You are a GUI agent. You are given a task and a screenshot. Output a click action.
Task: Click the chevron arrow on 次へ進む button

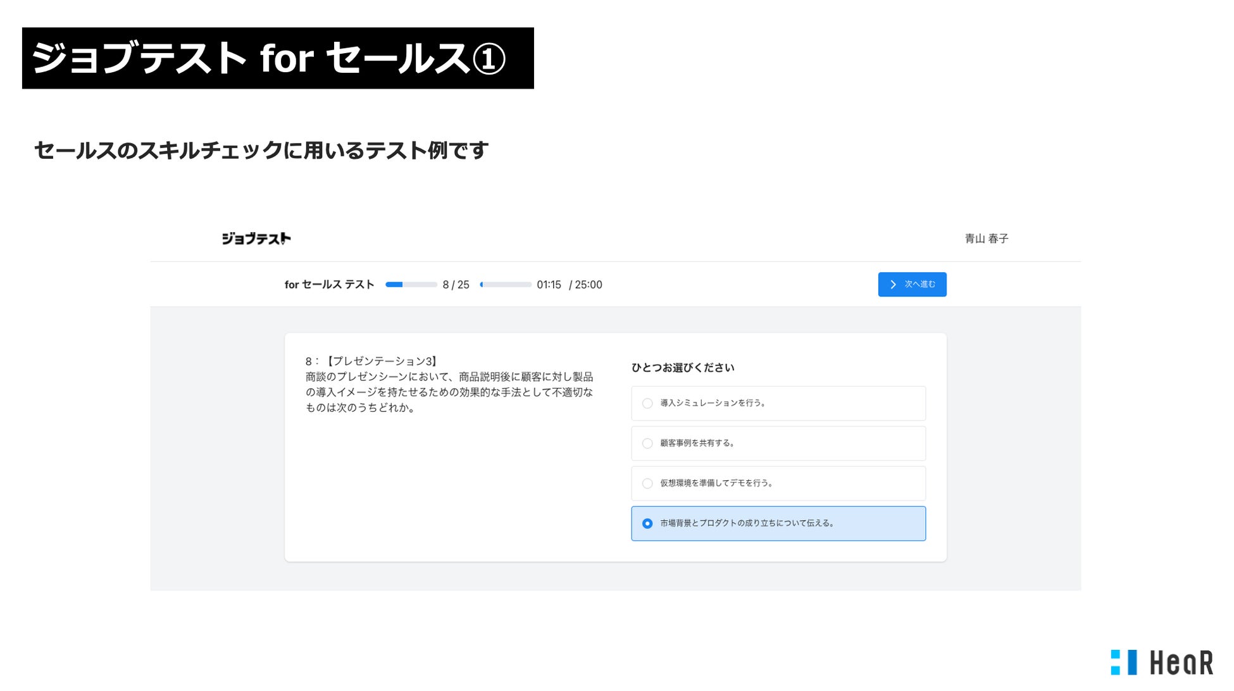[893, 285]
